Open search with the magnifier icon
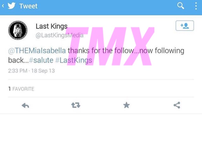 pyautogui.click(x=181, y=6)
